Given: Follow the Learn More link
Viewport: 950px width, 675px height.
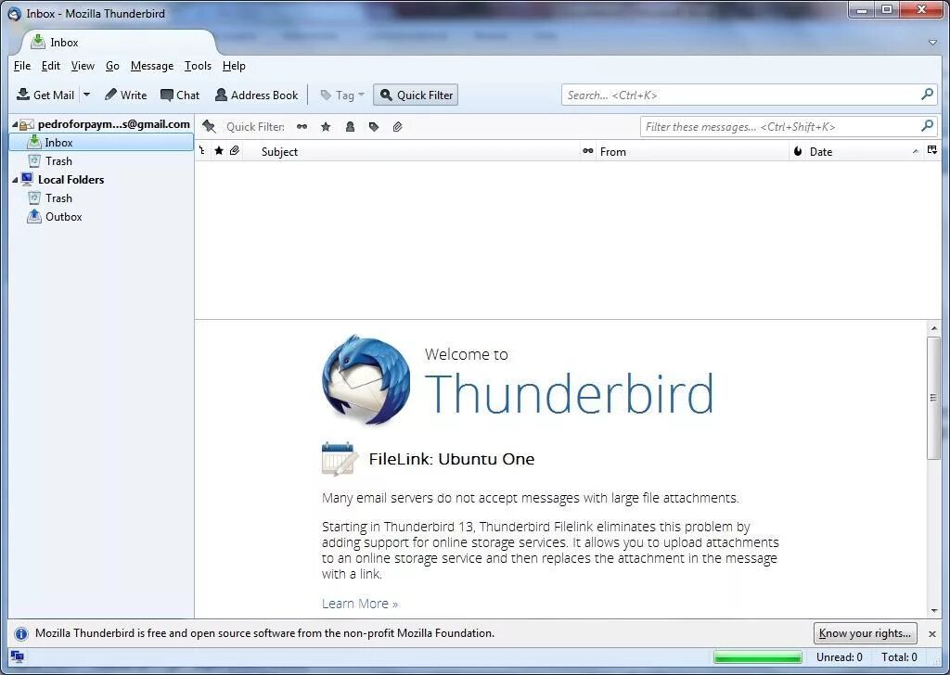Looking at the screenshot, I should [360, 604].
